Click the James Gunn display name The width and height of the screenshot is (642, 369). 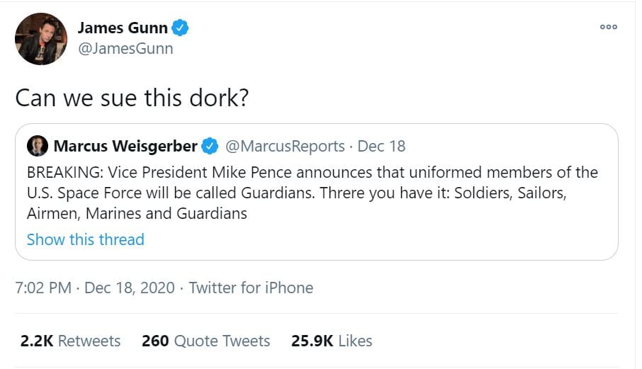click(x=123, y=28)
